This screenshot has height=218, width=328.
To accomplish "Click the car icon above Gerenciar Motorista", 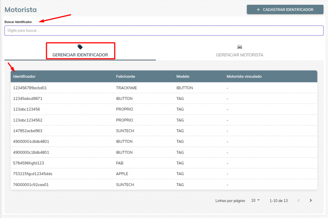I will tap(240, 47).
